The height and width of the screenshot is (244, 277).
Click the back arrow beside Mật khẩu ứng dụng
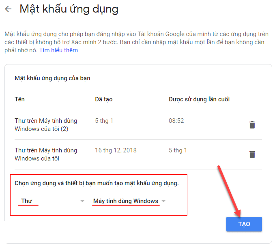pyautogui.click(x=8, y=9)
